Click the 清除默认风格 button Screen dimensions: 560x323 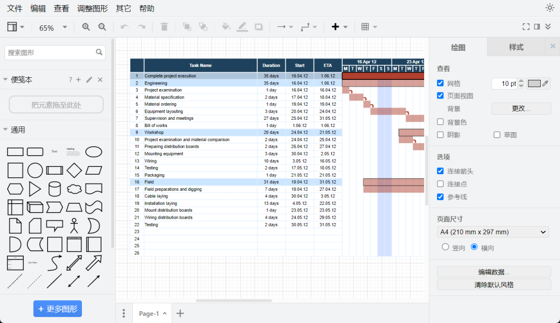pos(494,285)
